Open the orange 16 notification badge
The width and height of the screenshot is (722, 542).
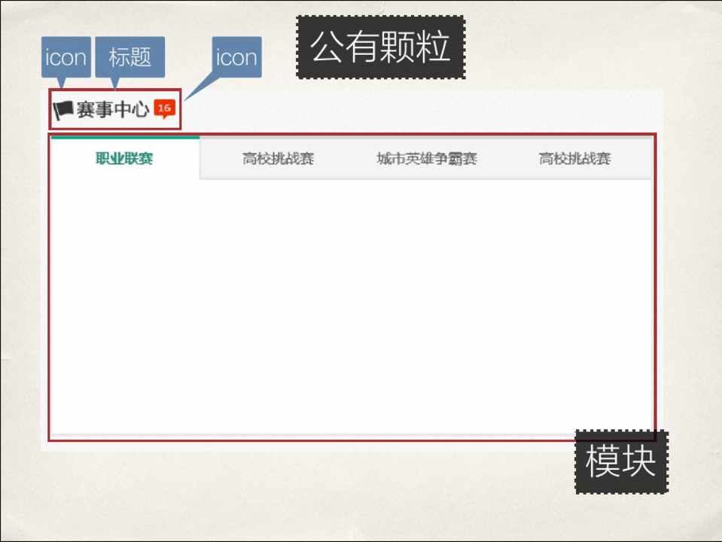(164, 108)
